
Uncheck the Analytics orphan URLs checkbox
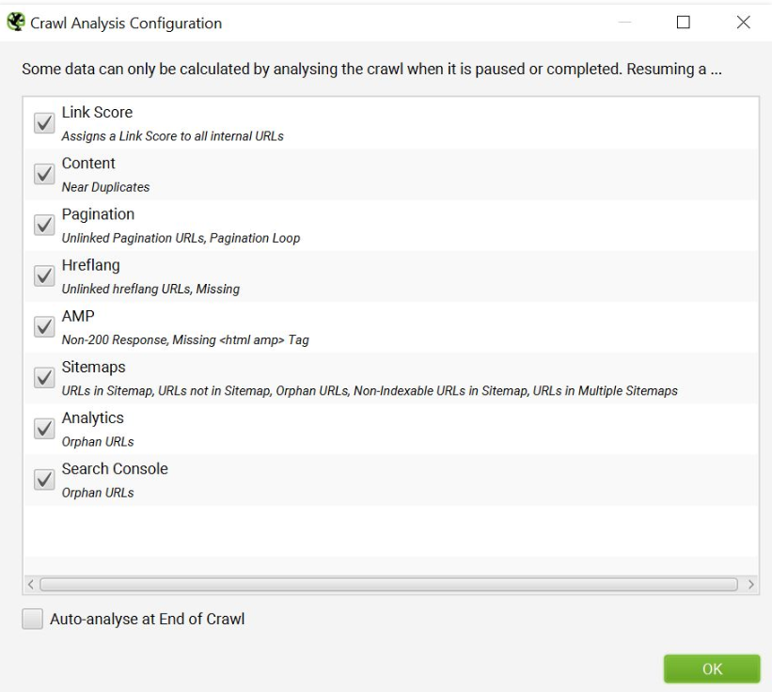[43, 428]
